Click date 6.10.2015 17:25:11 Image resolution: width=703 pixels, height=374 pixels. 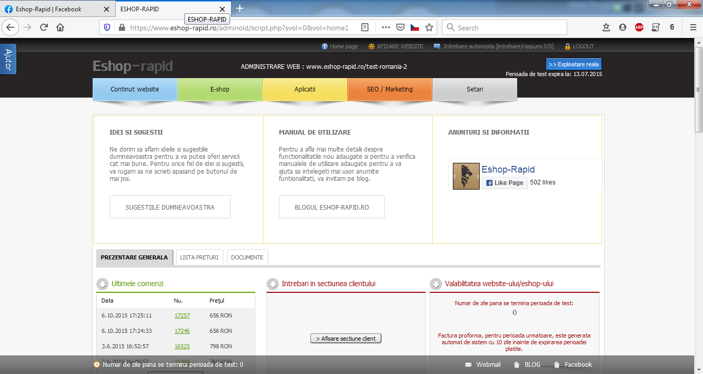pyautogui.click(x=127, y=315)
